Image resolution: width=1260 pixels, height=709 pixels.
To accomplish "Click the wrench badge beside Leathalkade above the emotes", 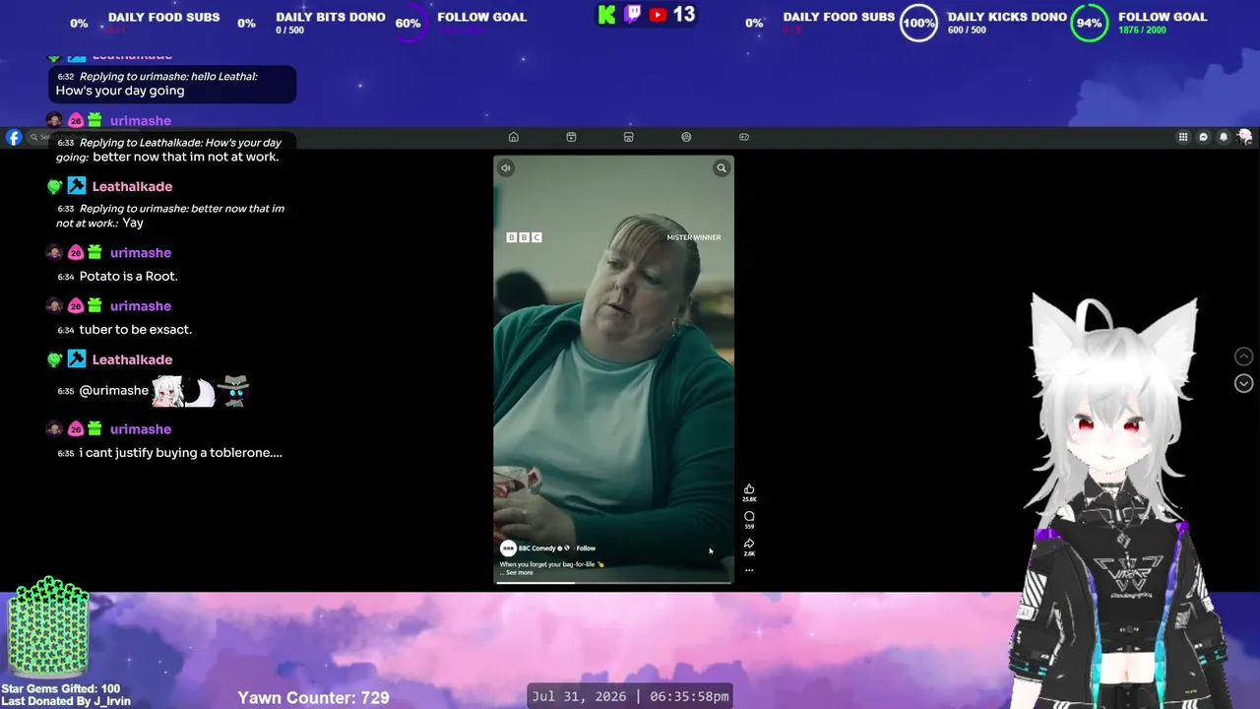I will coord(77,359).
